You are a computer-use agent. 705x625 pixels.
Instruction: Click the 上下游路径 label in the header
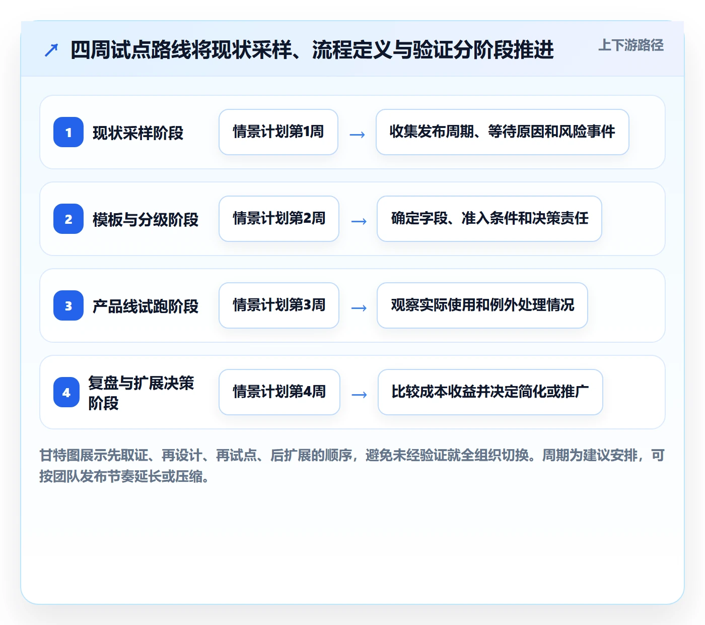(631, 45)
